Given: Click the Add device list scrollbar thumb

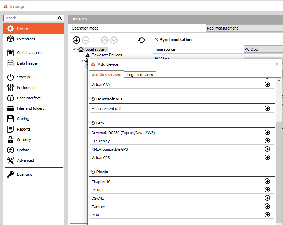Looking at the screenshot, I should click(279, 173).
